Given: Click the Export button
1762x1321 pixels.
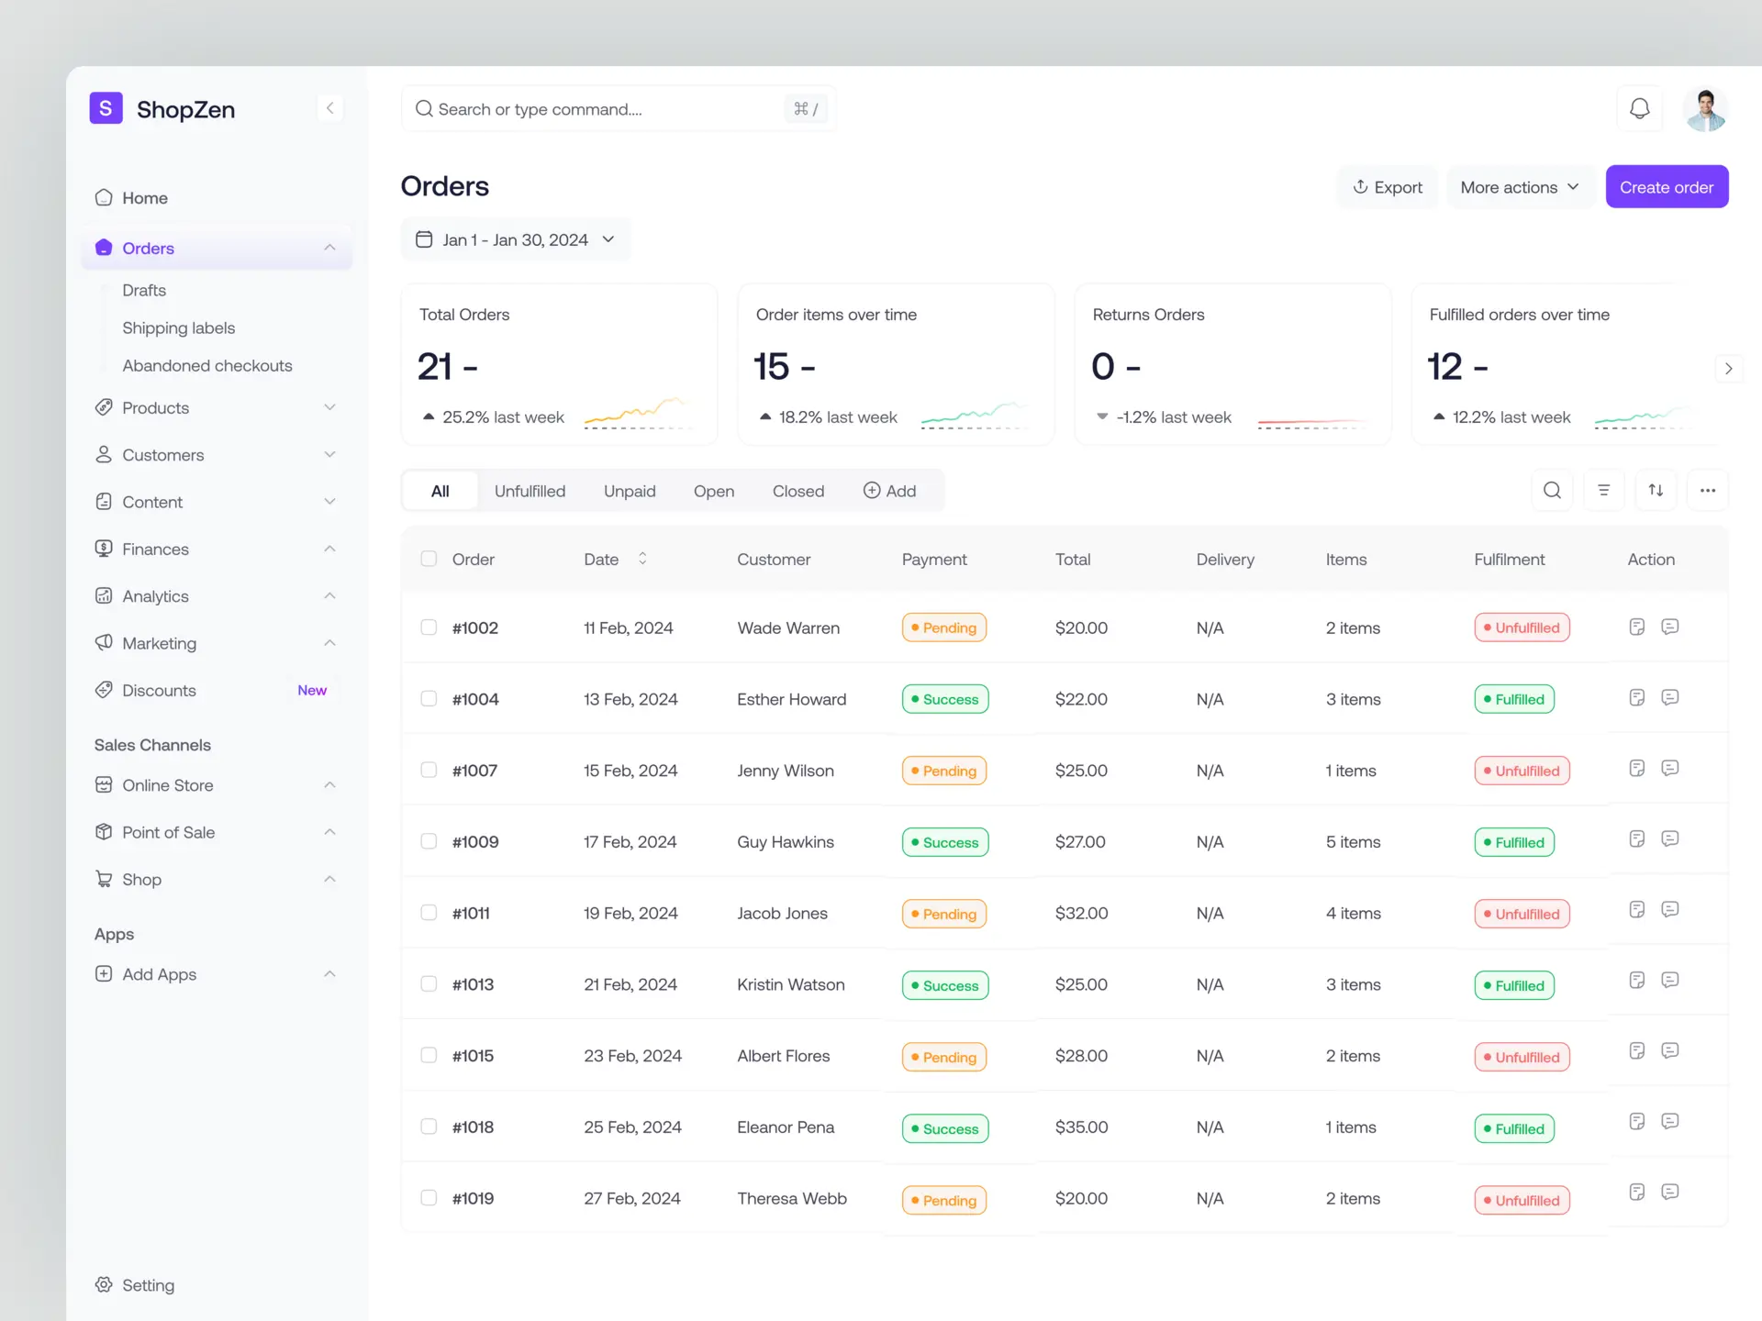Looking at the screenshot, I should (x=1387, y=187).
